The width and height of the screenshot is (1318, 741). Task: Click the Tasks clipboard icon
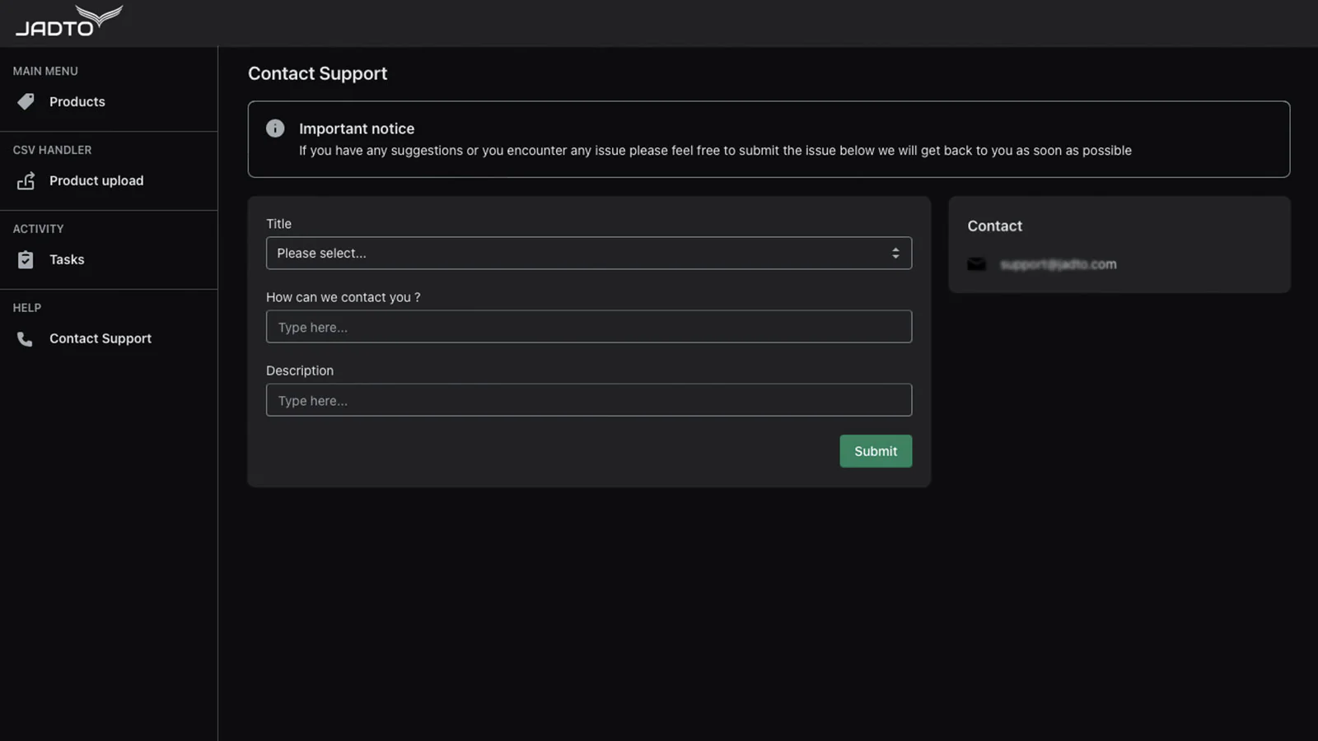pos(26,259)
